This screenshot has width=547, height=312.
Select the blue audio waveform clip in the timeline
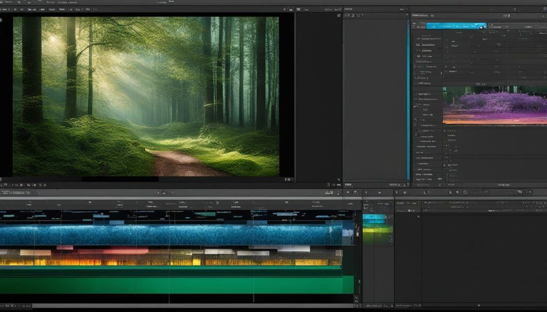[x=171, y=235]
